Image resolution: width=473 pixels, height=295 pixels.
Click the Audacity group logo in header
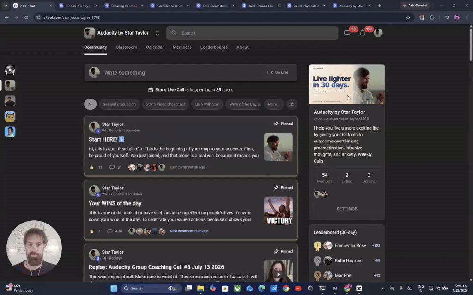[x=90, y=33]
